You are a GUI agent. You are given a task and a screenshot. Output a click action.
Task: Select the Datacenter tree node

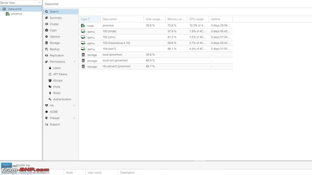[21, 9]
